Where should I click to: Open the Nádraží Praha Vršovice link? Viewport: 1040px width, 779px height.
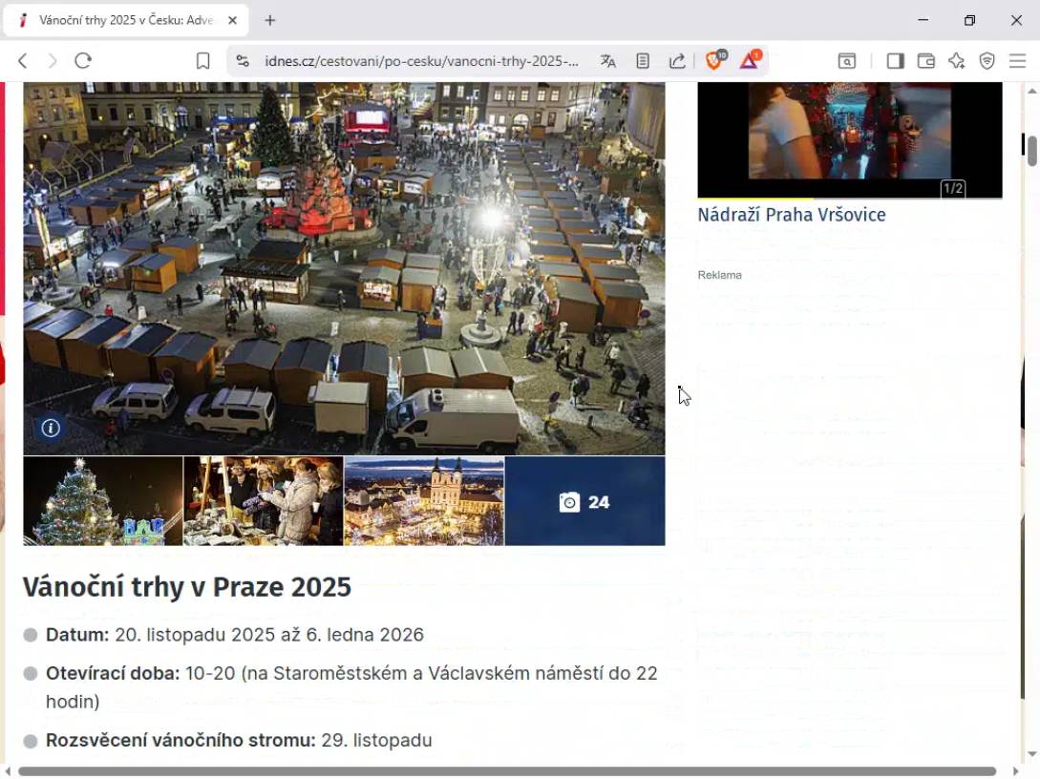coord(791,215)
